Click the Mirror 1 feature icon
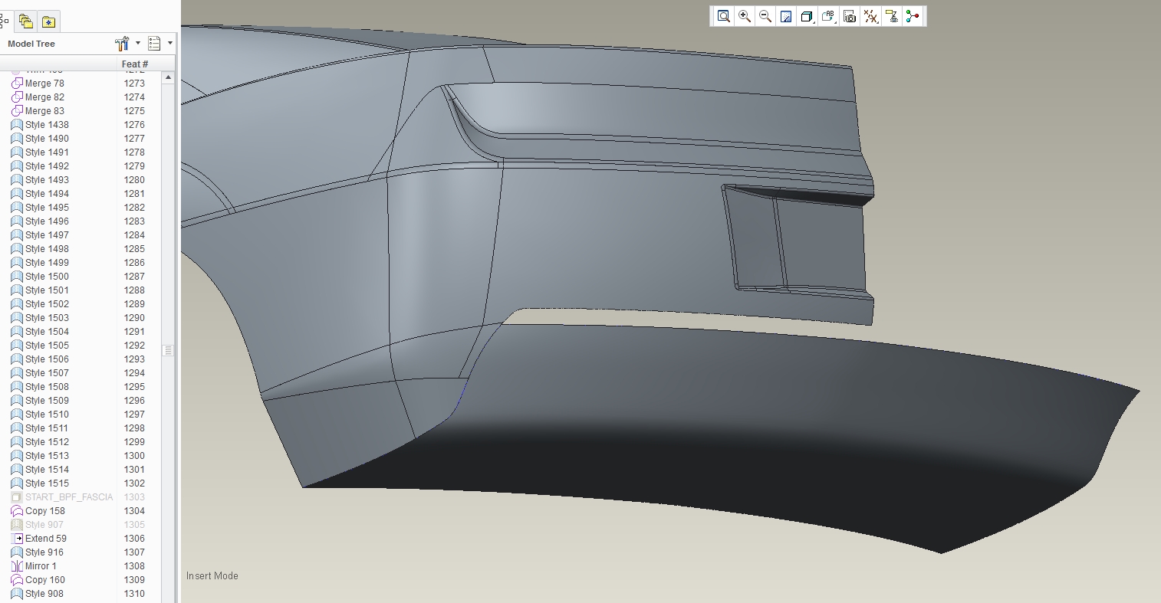The width and height of the screenshot is (1161, 603). [x=17, y=566]
